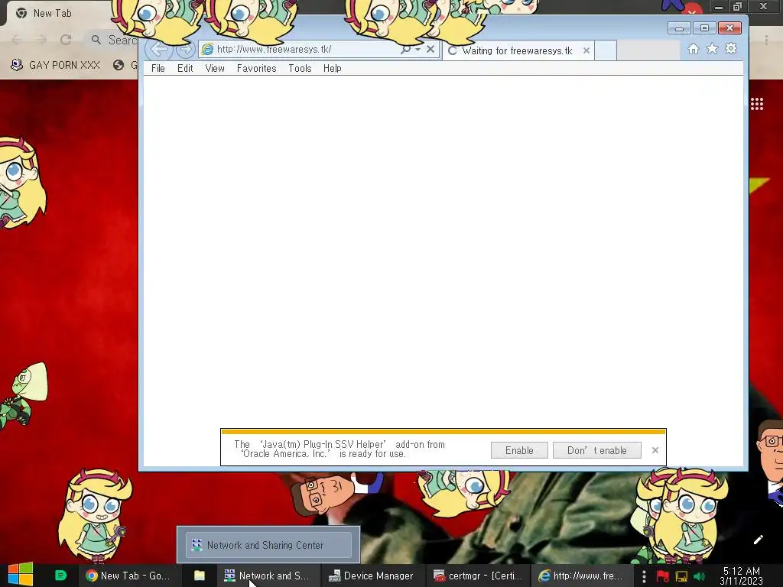Click the volume speaker tray icon
Screen dimensions: 783x587
point(700,576)
